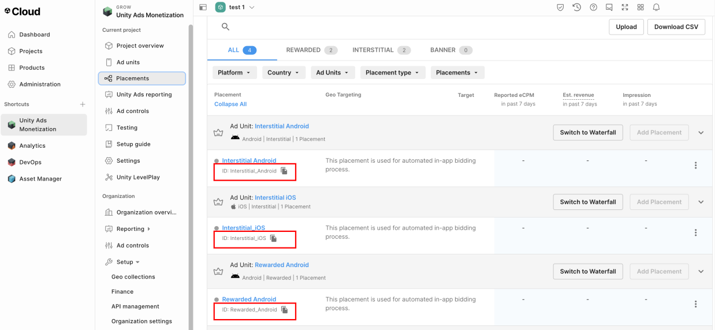This screenshot has width=715, height=330.
Task: Open options menu for Rewarded Android placement
Action: click(x=695, y=304)
